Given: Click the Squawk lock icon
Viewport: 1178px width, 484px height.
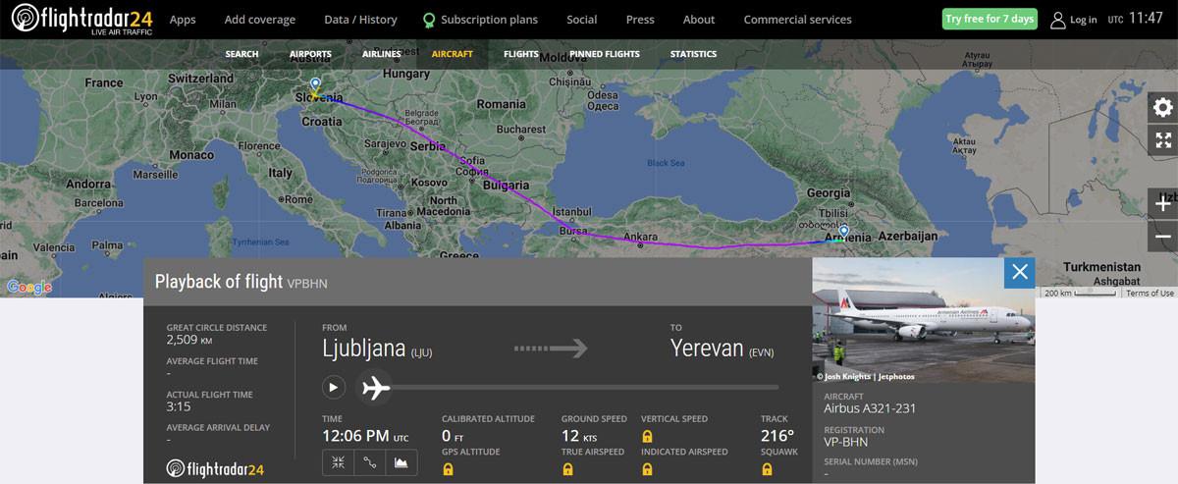Looking at the screenshot, I should coord(767,469).
